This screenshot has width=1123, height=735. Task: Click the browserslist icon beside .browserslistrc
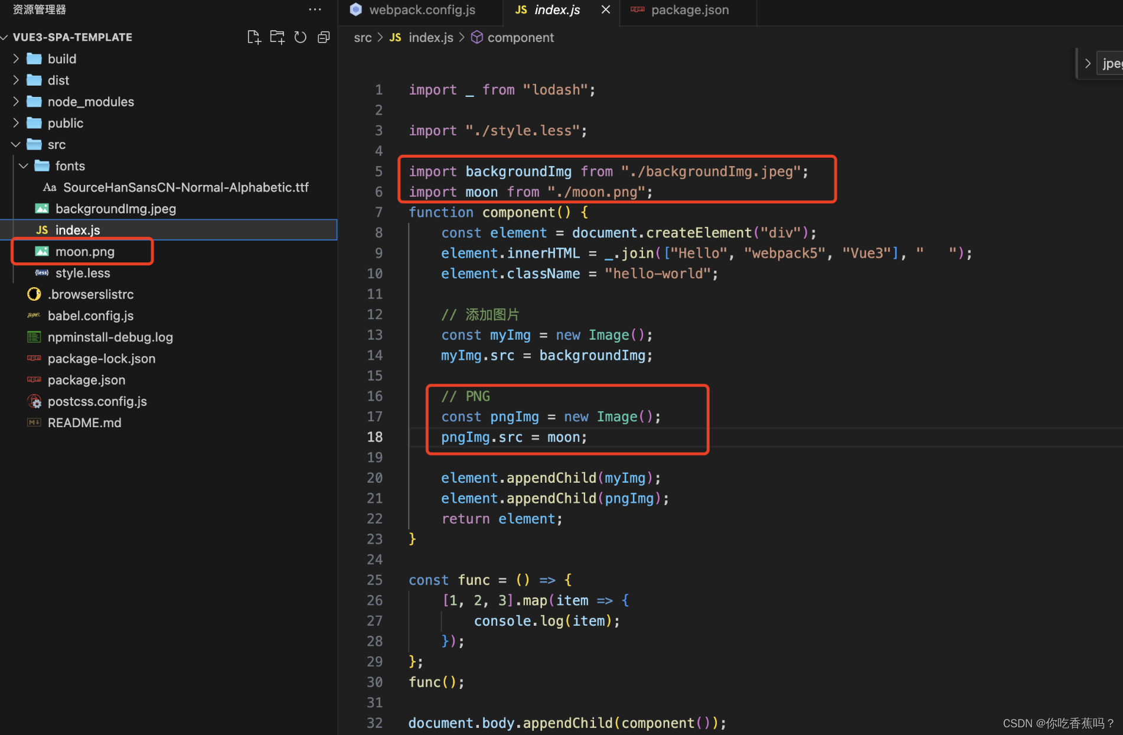[34, 294]
